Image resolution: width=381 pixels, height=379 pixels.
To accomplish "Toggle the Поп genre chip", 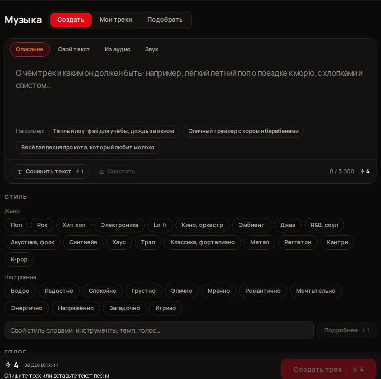I will click(16, 225).
